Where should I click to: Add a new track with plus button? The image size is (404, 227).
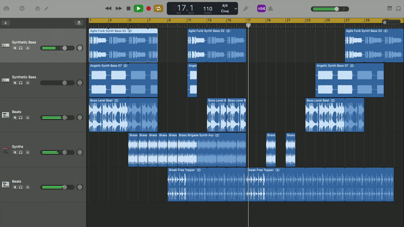coord(5,23)
